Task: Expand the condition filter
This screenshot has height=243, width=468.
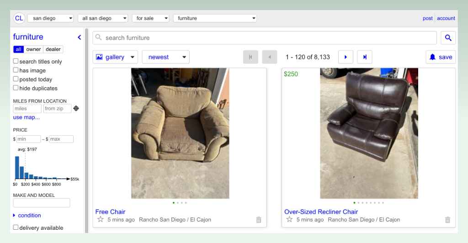Action: 27,215
